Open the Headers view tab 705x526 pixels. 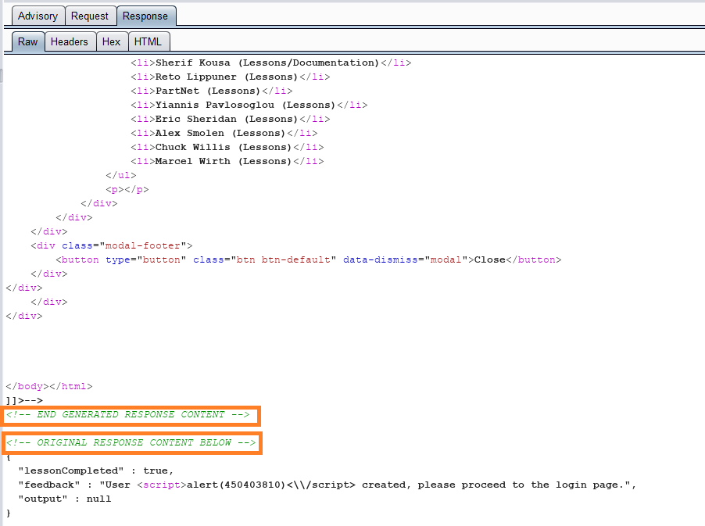(70, 41)
